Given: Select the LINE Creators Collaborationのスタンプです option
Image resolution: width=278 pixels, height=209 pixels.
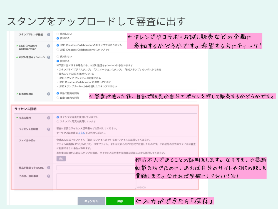Looking at the screenshot, I should point(57,50).
